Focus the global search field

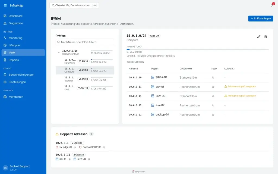(x=74, y=5)
